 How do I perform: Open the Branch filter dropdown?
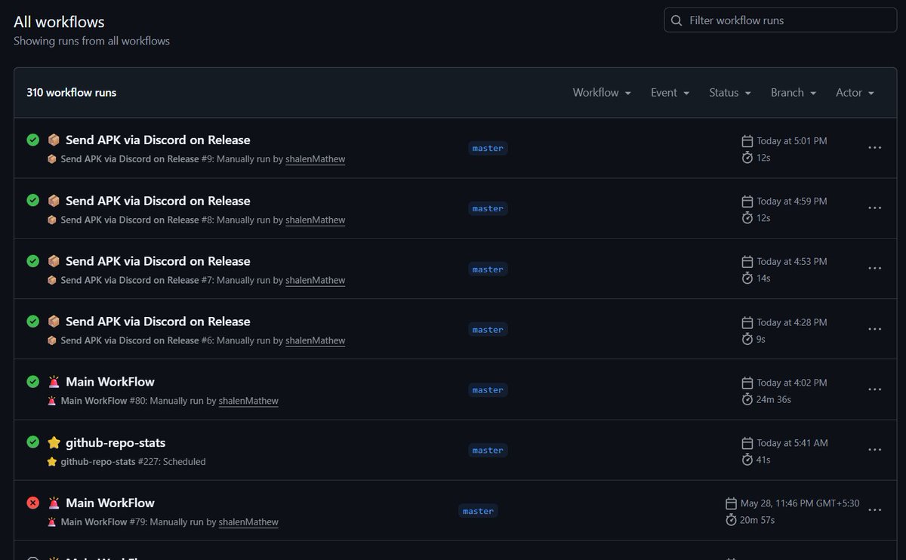pyautogui.click(x=794, y=92)
